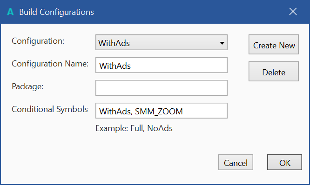Click the app logo icon in title bar
This screenshot has height=185, width=310.
(10, 12)
